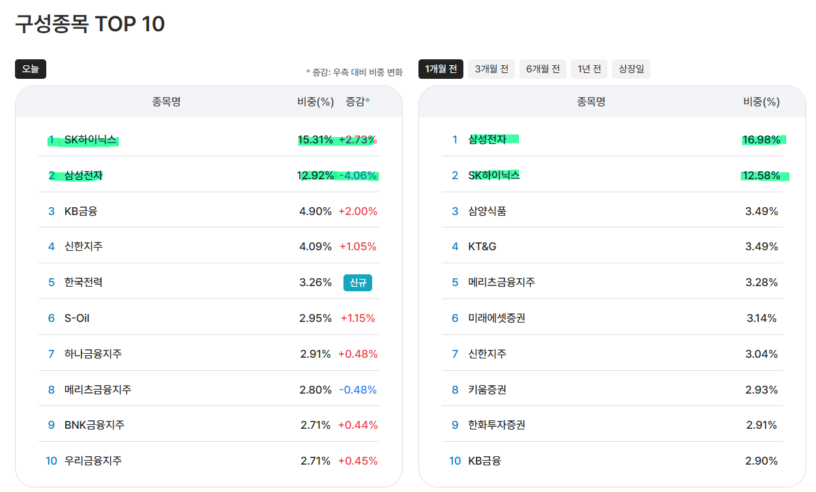Viewport: 816px width, 492px height.
Task: Click the -4.06% change value
Action: (x=358, y=175)
